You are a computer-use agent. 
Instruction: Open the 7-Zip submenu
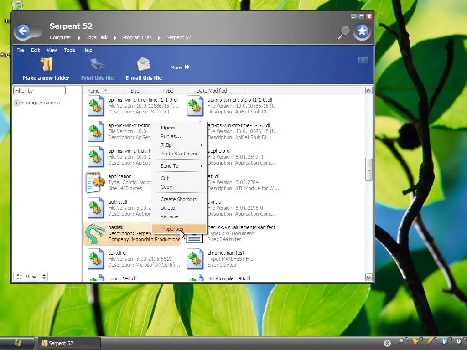[179, 145]
